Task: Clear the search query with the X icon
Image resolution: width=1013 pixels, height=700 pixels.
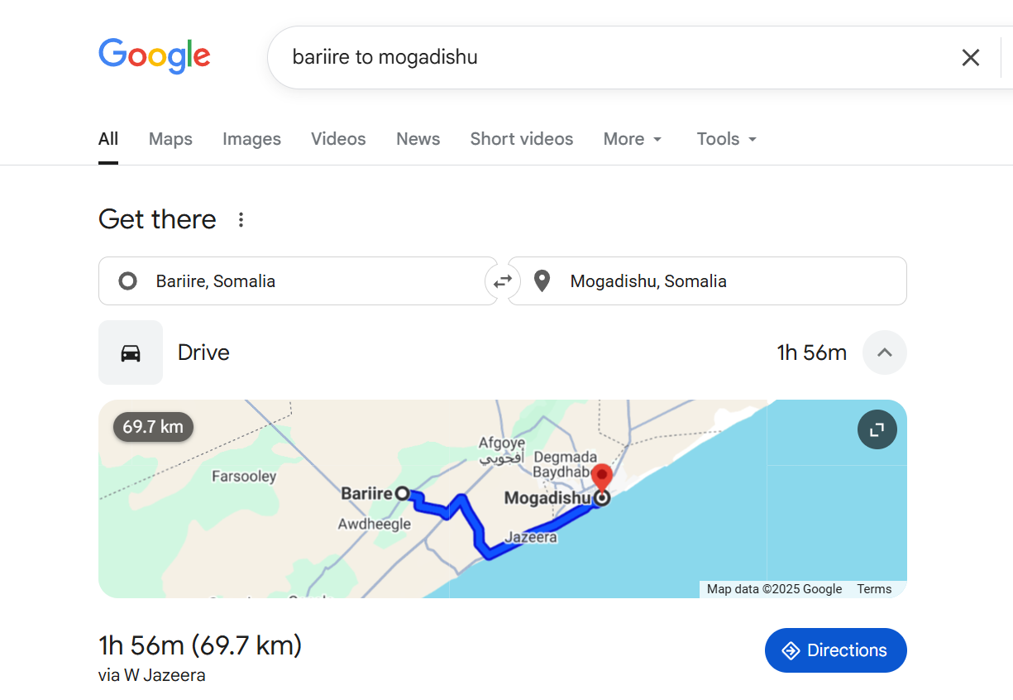Action: point(970,57)
